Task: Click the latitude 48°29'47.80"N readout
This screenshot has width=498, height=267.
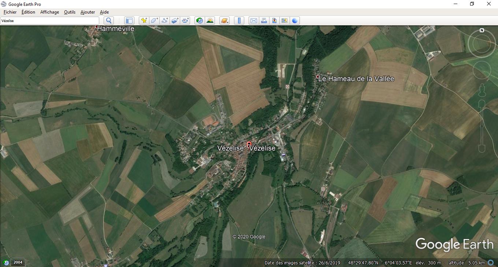Action: (363, 263)
